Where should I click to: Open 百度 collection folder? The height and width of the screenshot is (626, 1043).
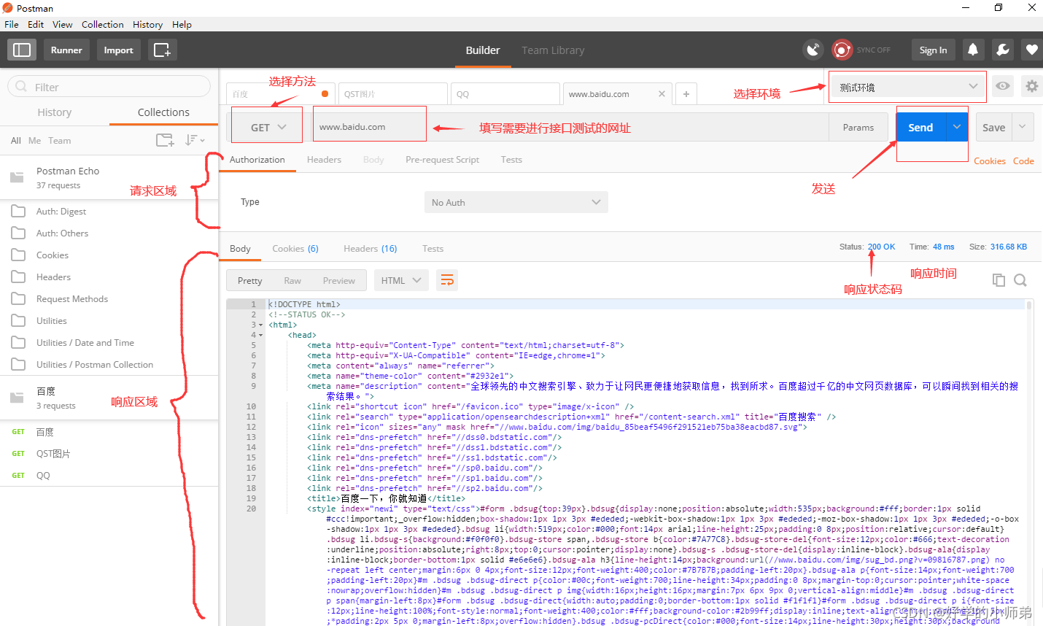pyautogui.click(x=109, y=398)
